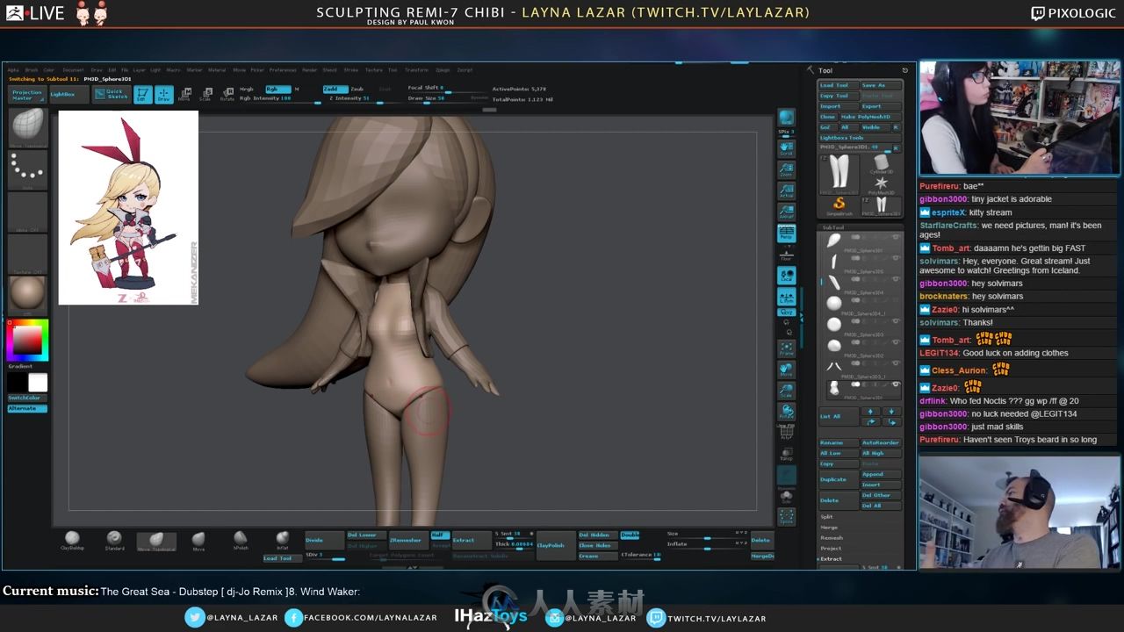The height and width of the screenshot is (632, 1124).
Task: Expand the Projection Master button
Action: [x=26, y=95]
